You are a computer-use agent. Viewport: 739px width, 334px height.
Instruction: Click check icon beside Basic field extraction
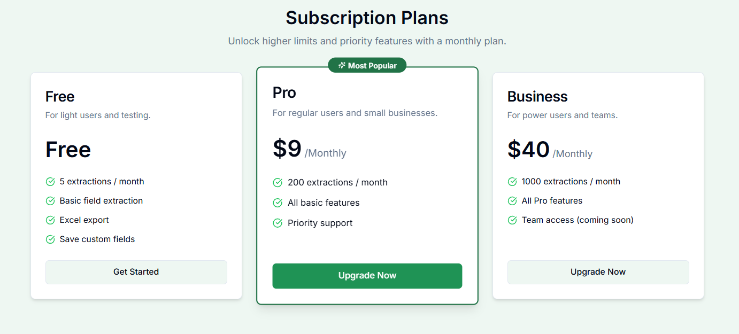pos(50,201)
